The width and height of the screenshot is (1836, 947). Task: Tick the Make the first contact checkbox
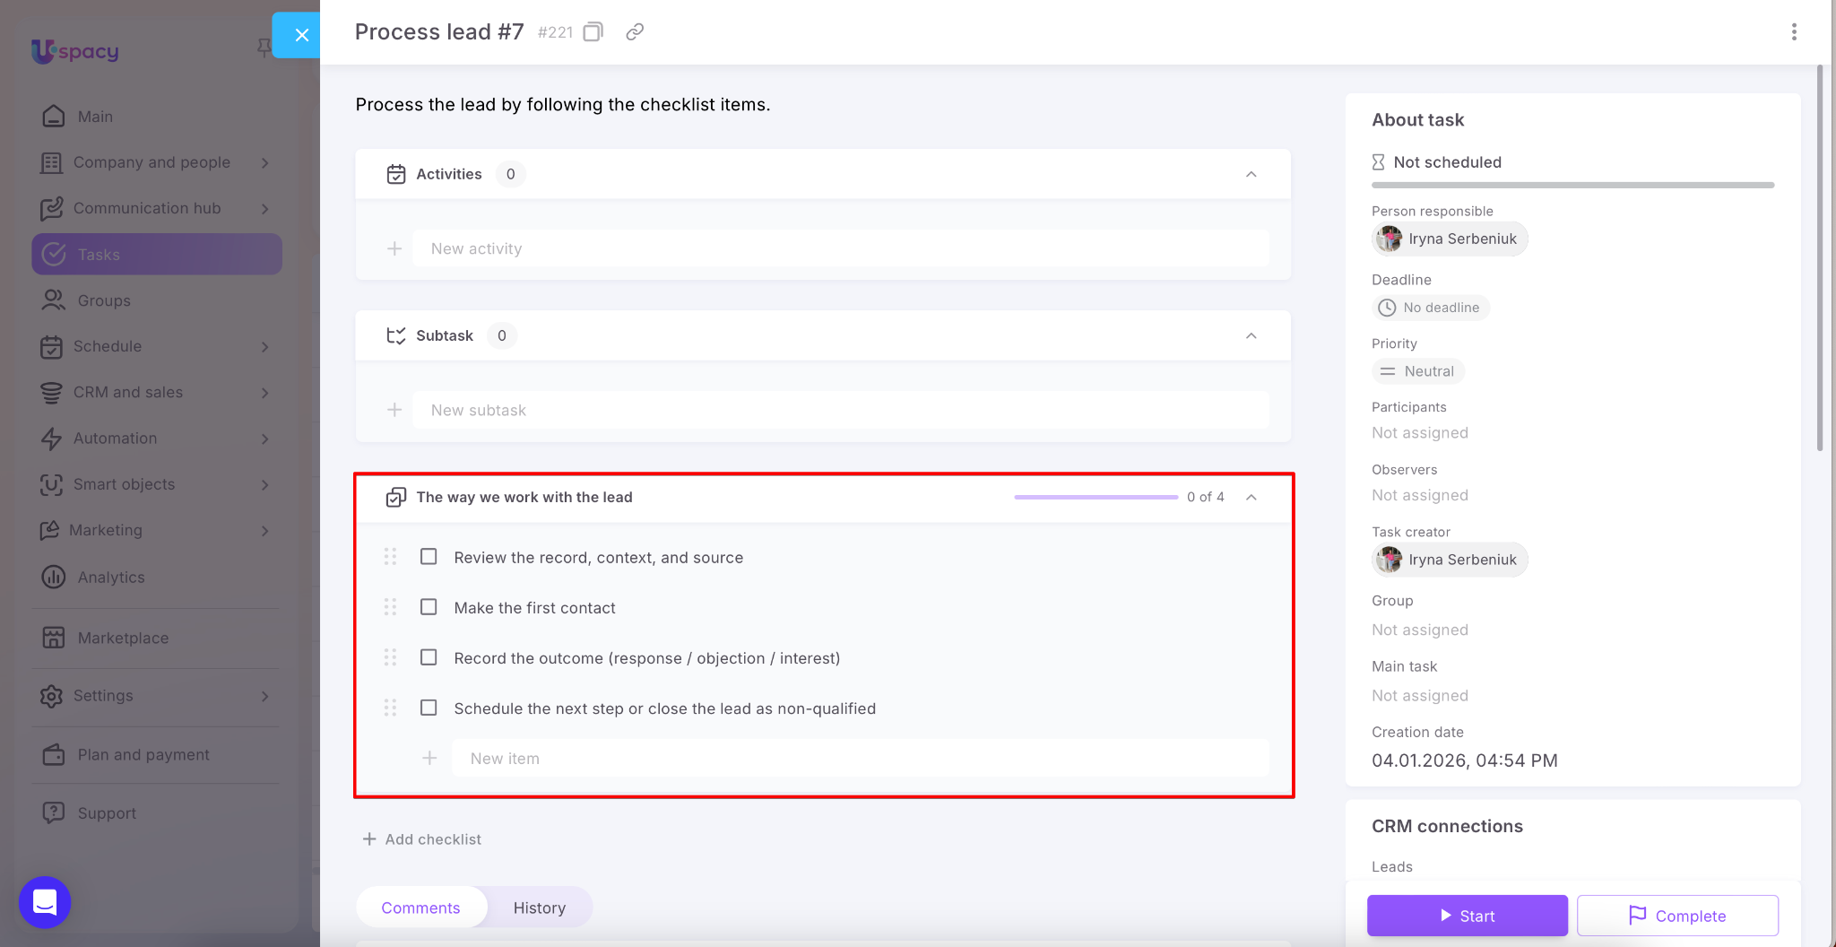tap(429, 607)
